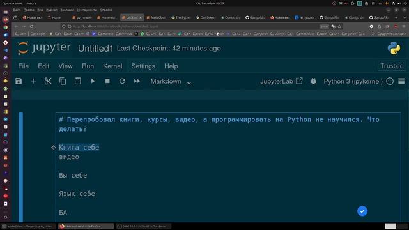409x230 pixels.
Task: Open Firefox Инструменты menu
Action: [x=87, y=10]
